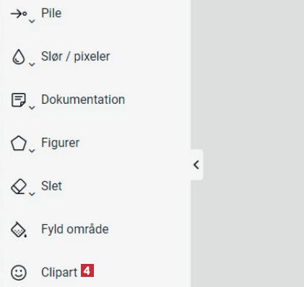The height and width of the screenshot is (287, 304).
Task: Select the Slør / pixeler droplet icon
Action: [x=19, y=57]
